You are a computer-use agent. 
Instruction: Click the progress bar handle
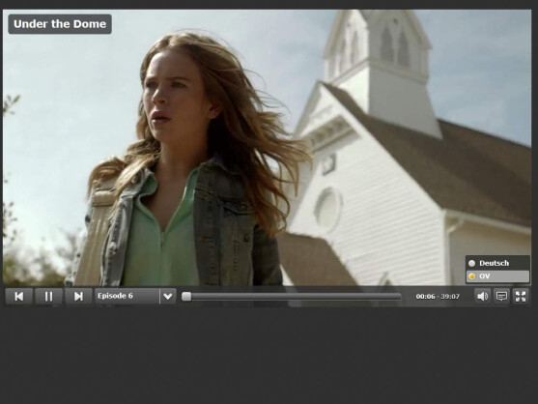pyautogui.click(x=186, y=297)
